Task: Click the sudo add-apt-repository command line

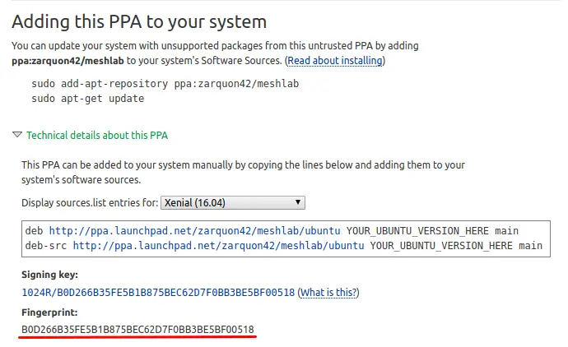Action: [x=165, y=84]
